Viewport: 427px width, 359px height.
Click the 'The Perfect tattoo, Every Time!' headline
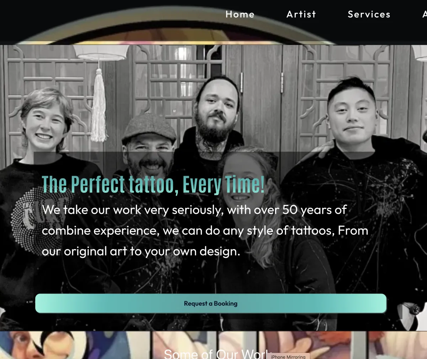point(153,185)
